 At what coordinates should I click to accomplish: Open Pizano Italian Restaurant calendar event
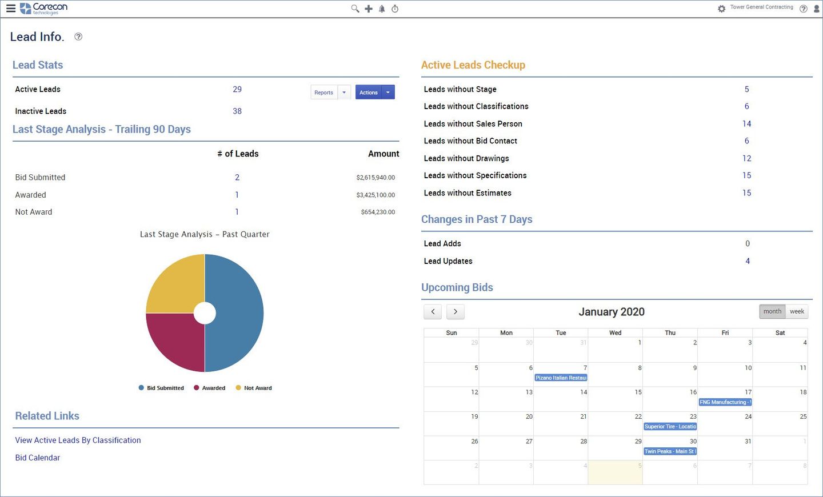click(561, 378)
